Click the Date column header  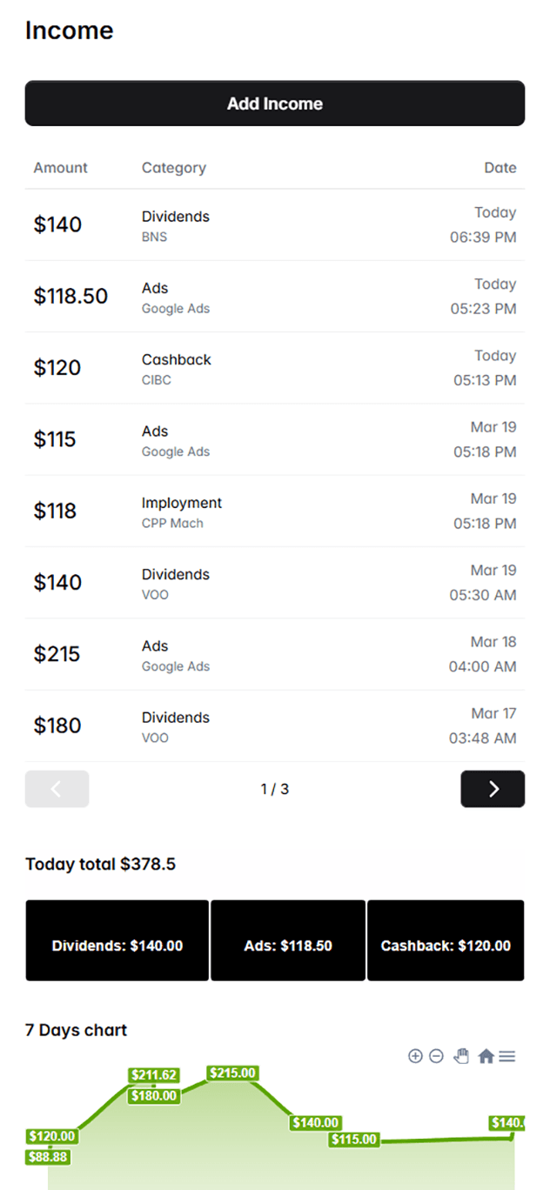click(500, 168)
